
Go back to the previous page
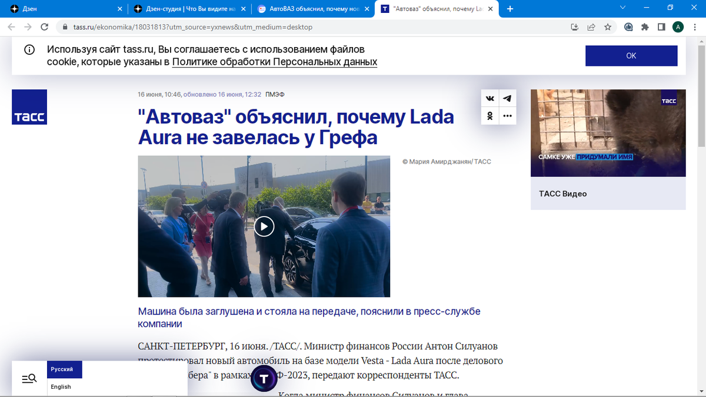(11, 27)
